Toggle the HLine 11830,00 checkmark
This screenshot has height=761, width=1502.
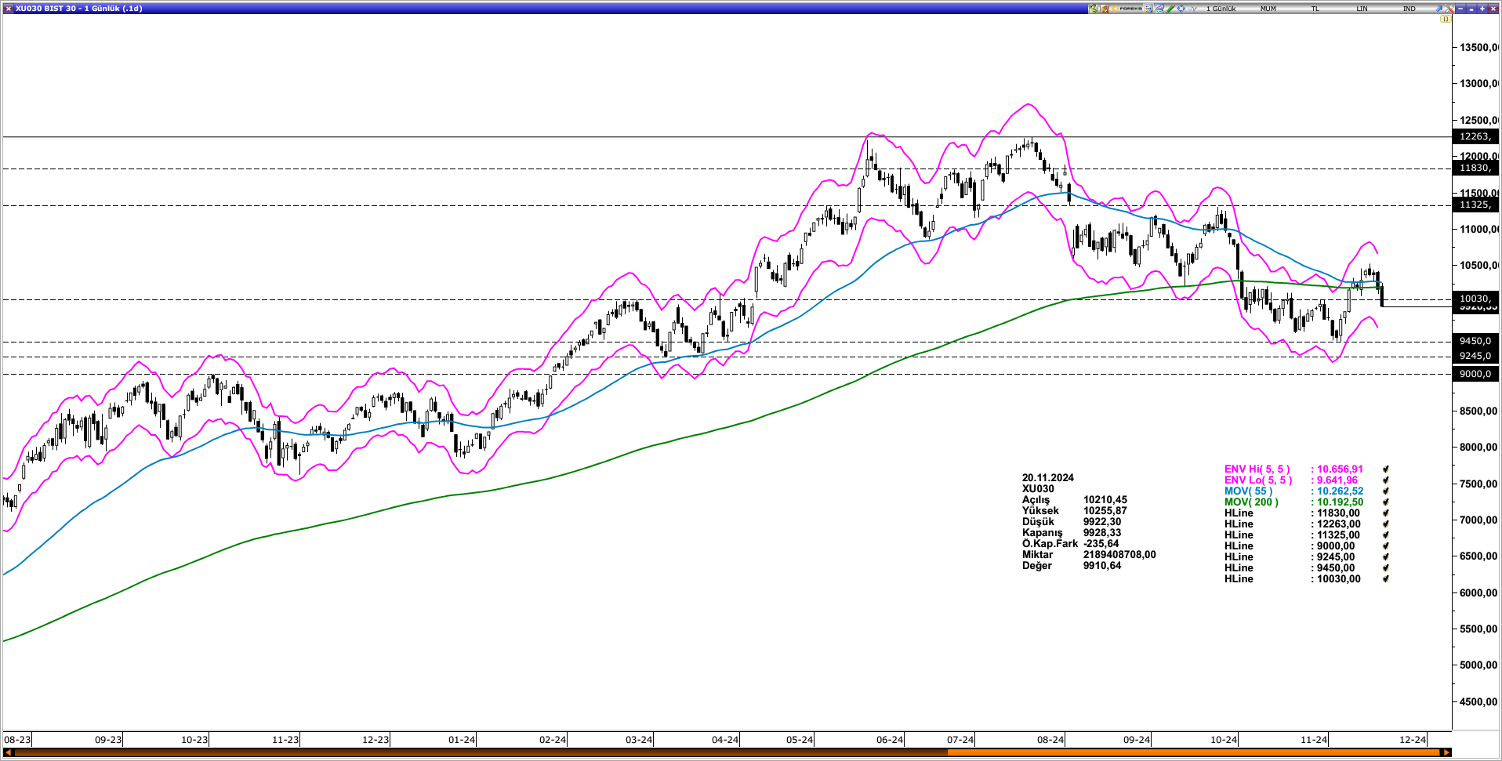click(x=1386, y=513)
